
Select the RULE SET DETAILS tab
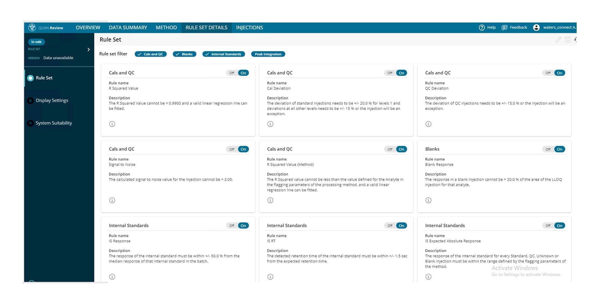(x=206, y=28)
